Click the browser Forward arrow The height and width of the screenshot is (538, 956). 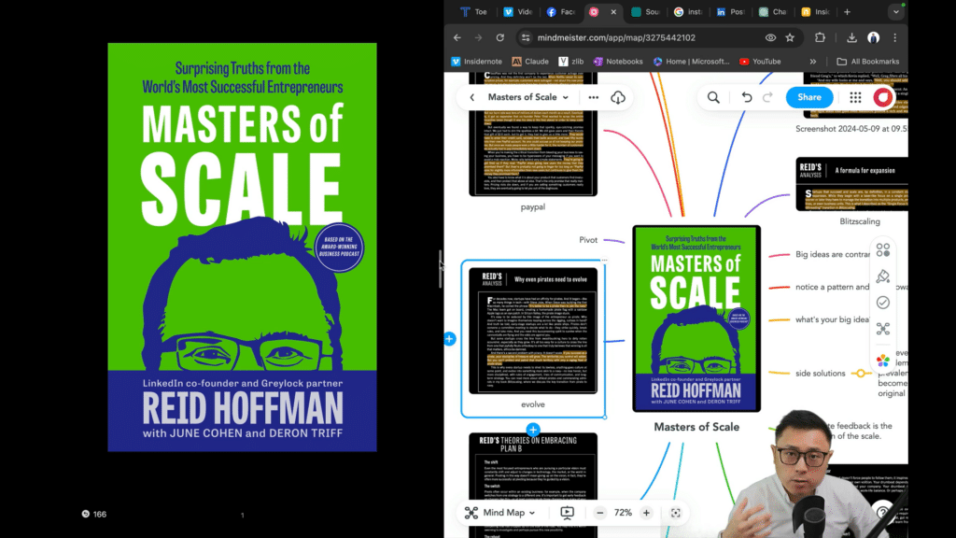pos(478,37)
